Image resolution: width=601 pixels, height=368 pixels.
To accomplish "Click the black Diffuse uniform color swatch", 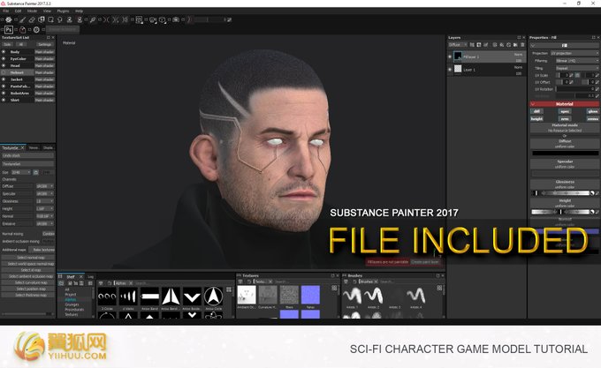I will [x=566, y=153].
